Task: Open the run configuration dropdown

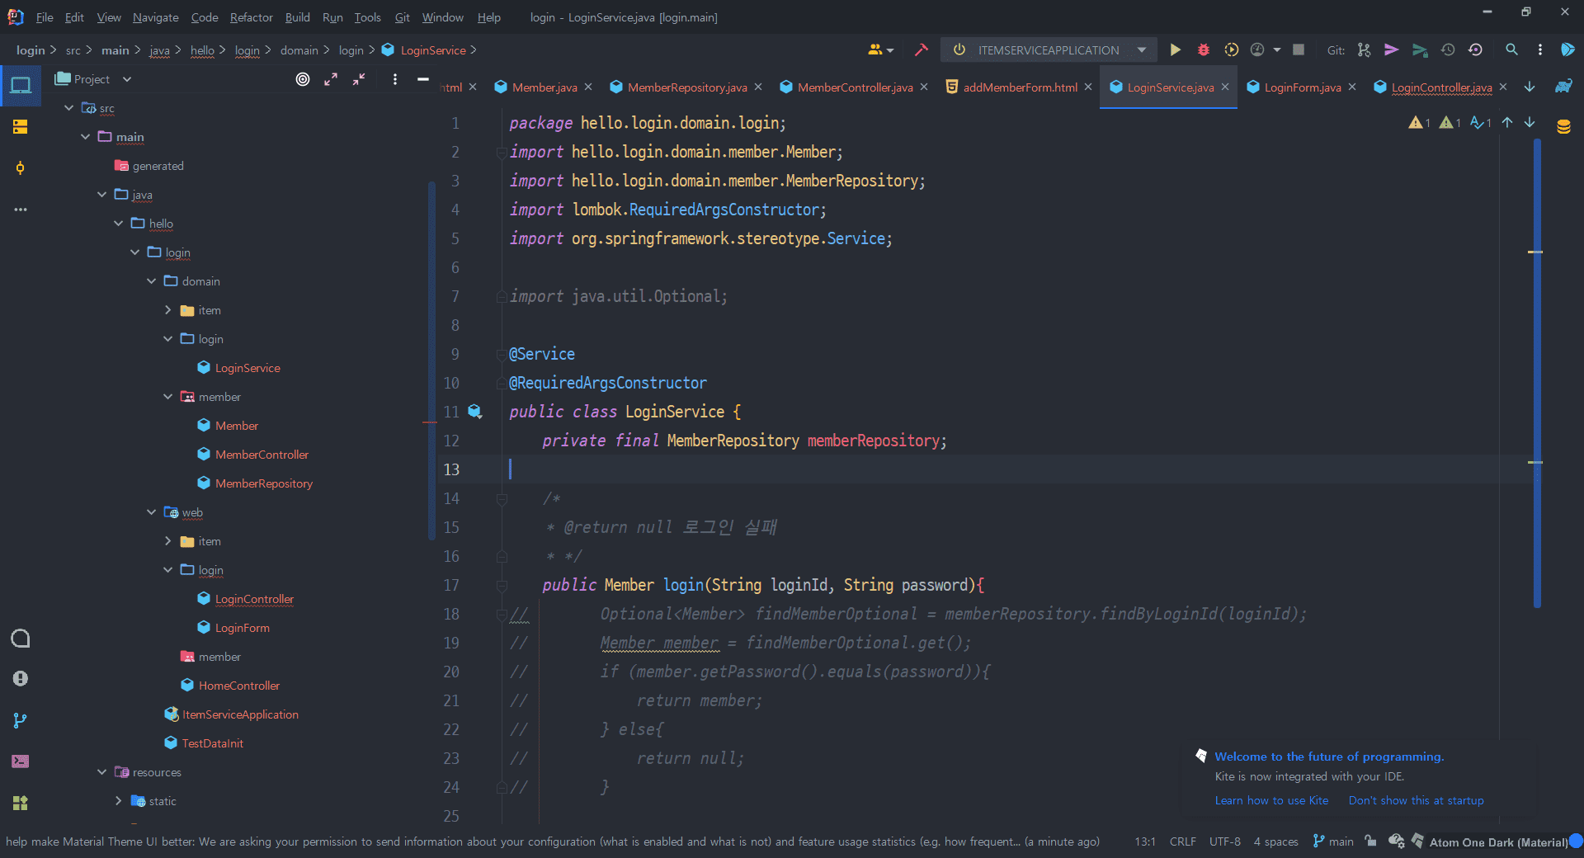Action: click(1142, 50)
